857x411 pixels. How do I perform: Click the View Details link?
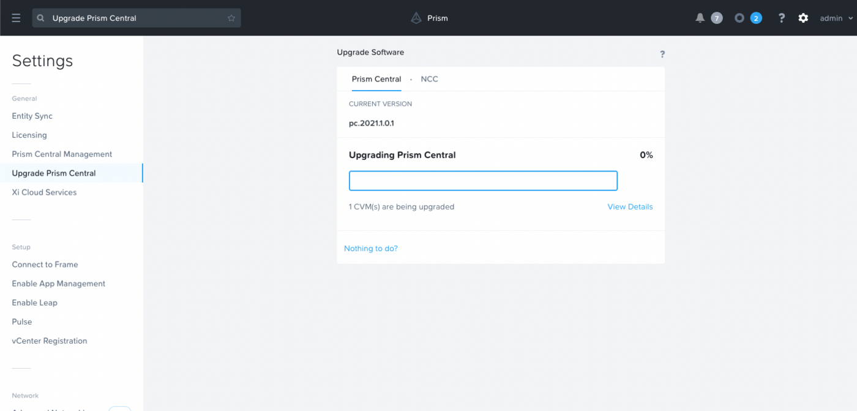coord(630,207)
